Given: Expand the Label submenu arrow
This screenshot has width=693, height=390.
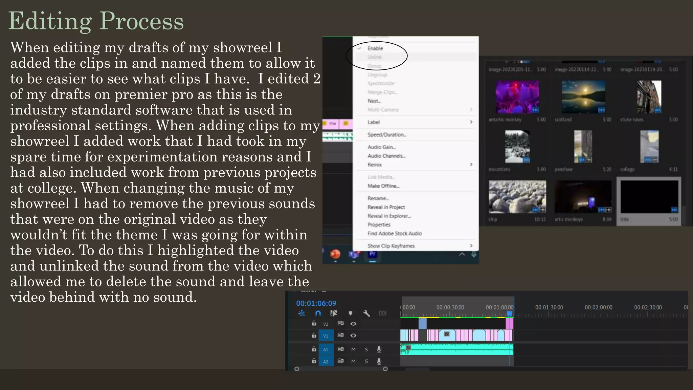Looking at the screenshot, I should (471, 122).
